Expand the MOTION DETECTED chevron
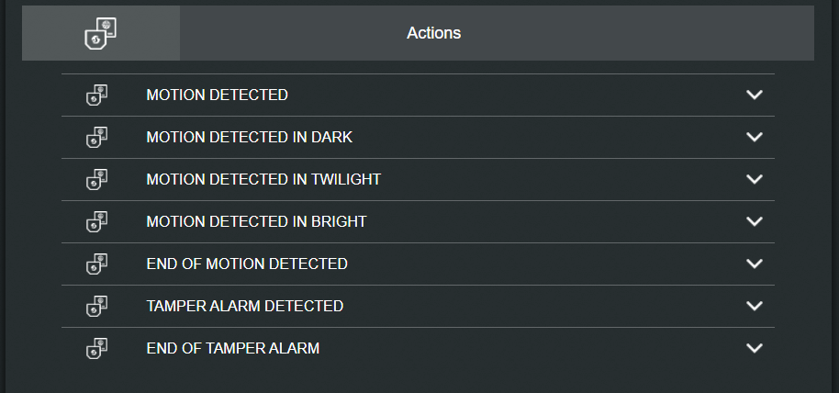Image resolution: width=839 pixels, height=393 pixels. pyautogui.click(x=755, y=95)
